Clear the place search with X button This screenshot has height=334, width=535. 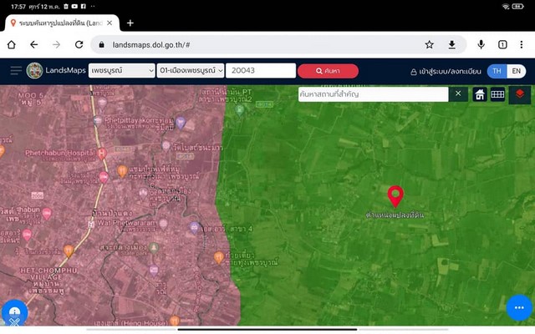(458, 94)
